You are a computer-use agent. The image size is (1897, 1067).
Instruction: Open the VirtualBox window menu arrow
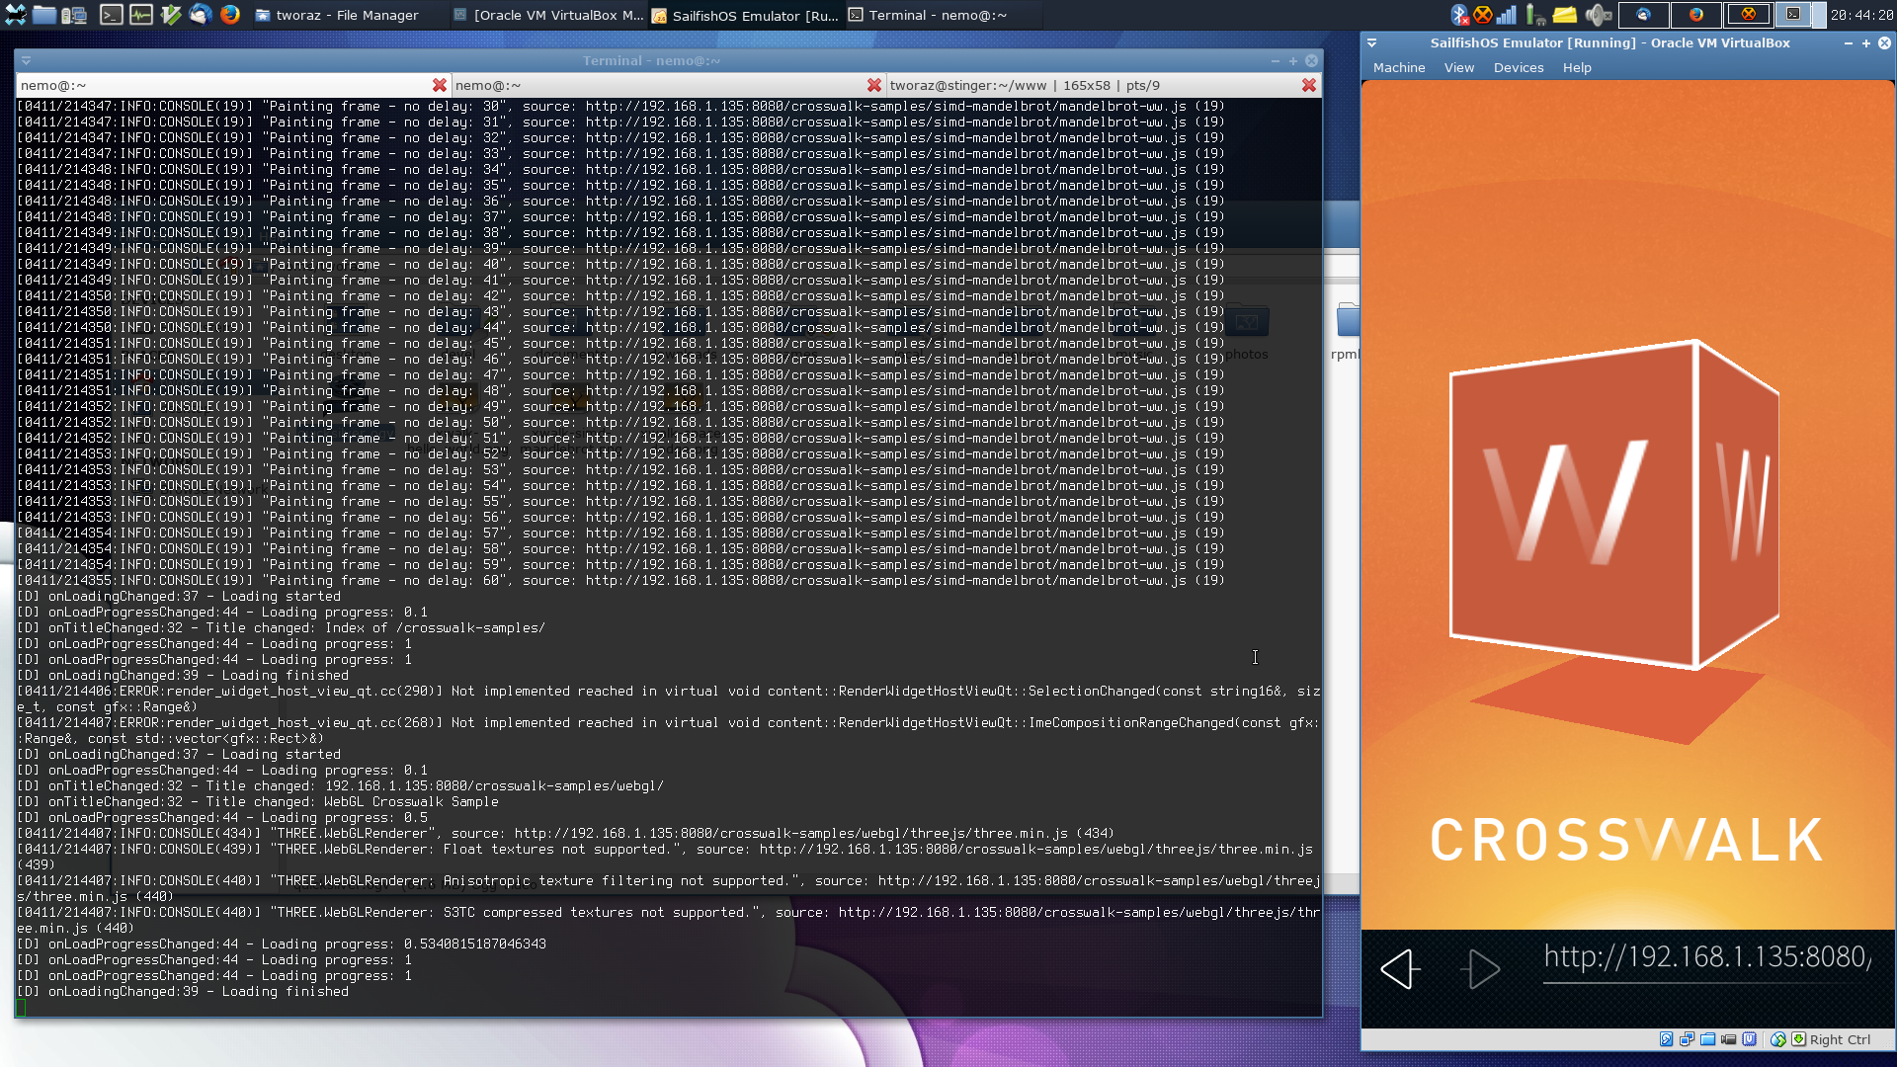pyautogui.click(x=1371, y=42)
